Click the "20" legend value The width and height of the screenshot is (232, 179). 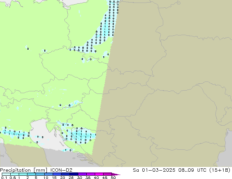point(63,178)
